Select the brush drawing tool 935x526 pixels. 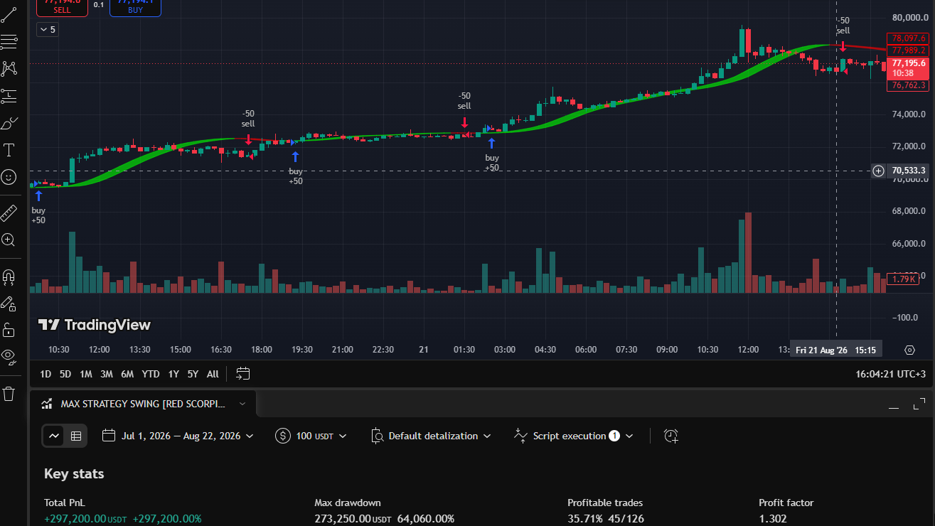tap(9, 123)
